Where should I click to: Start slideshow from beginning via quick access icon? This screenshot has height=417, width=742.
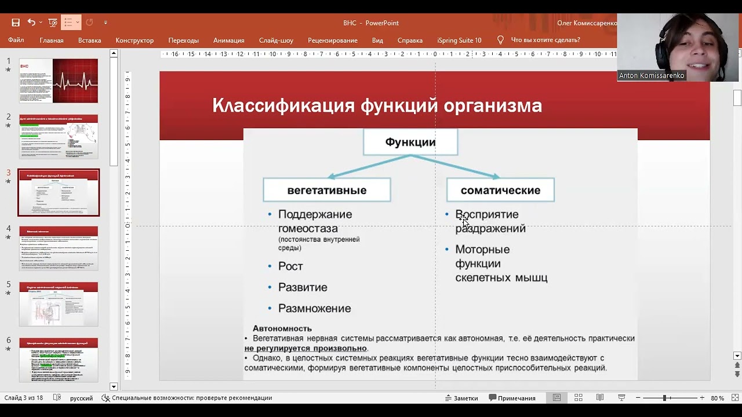click(x=53, y=23)
